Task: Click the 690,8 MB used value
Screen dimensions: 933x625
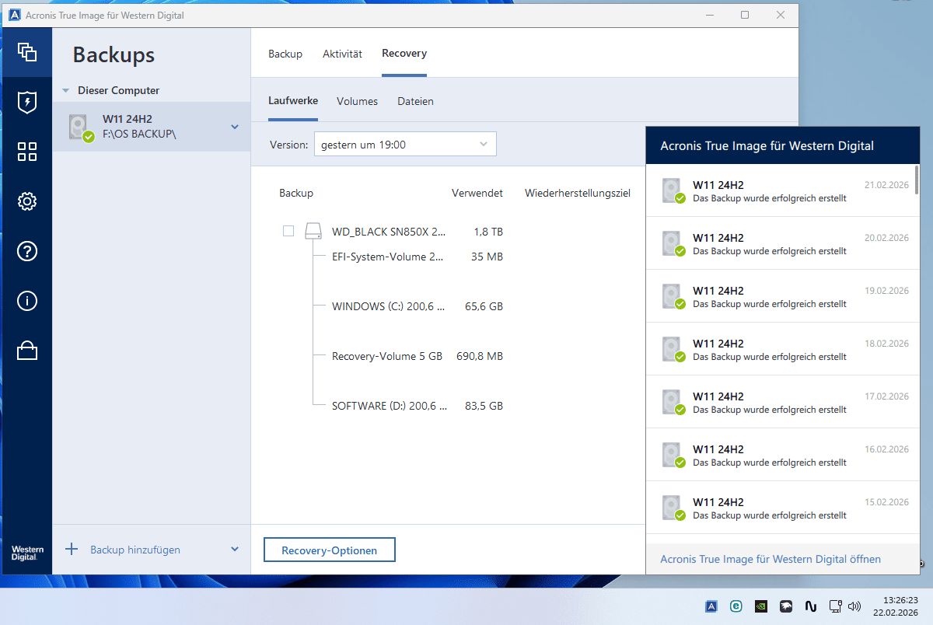Action: tap(480, 356)
